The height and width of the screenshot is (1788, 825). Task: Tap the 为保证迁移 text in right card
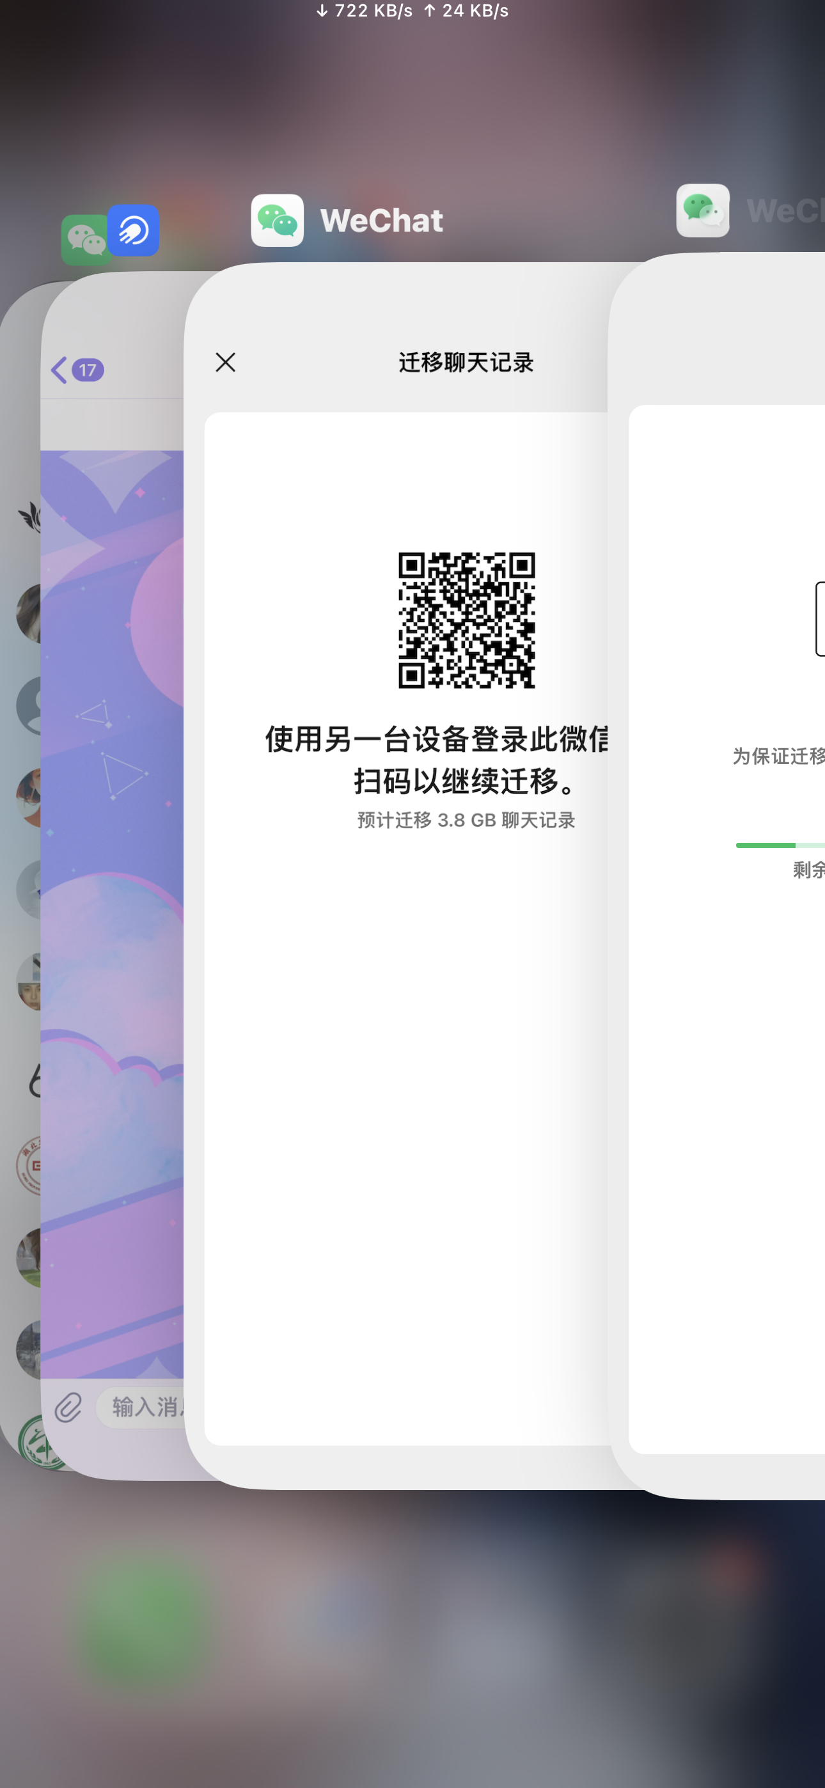click(778, 756)
